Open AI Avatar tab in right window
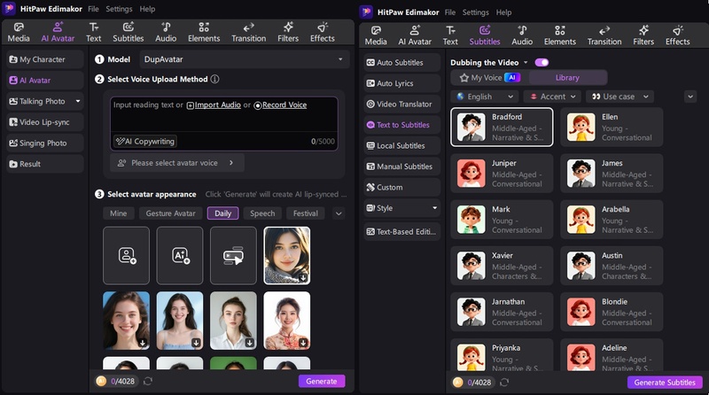The image size is (709, 395). click(415, 35)
